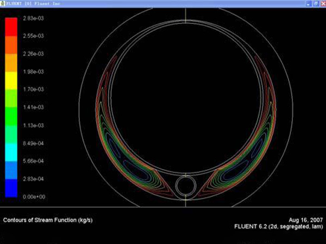Click the FLUENT icon in the title bar
Viewport: 326px width, 244px height.
click(x=4, y=3)
